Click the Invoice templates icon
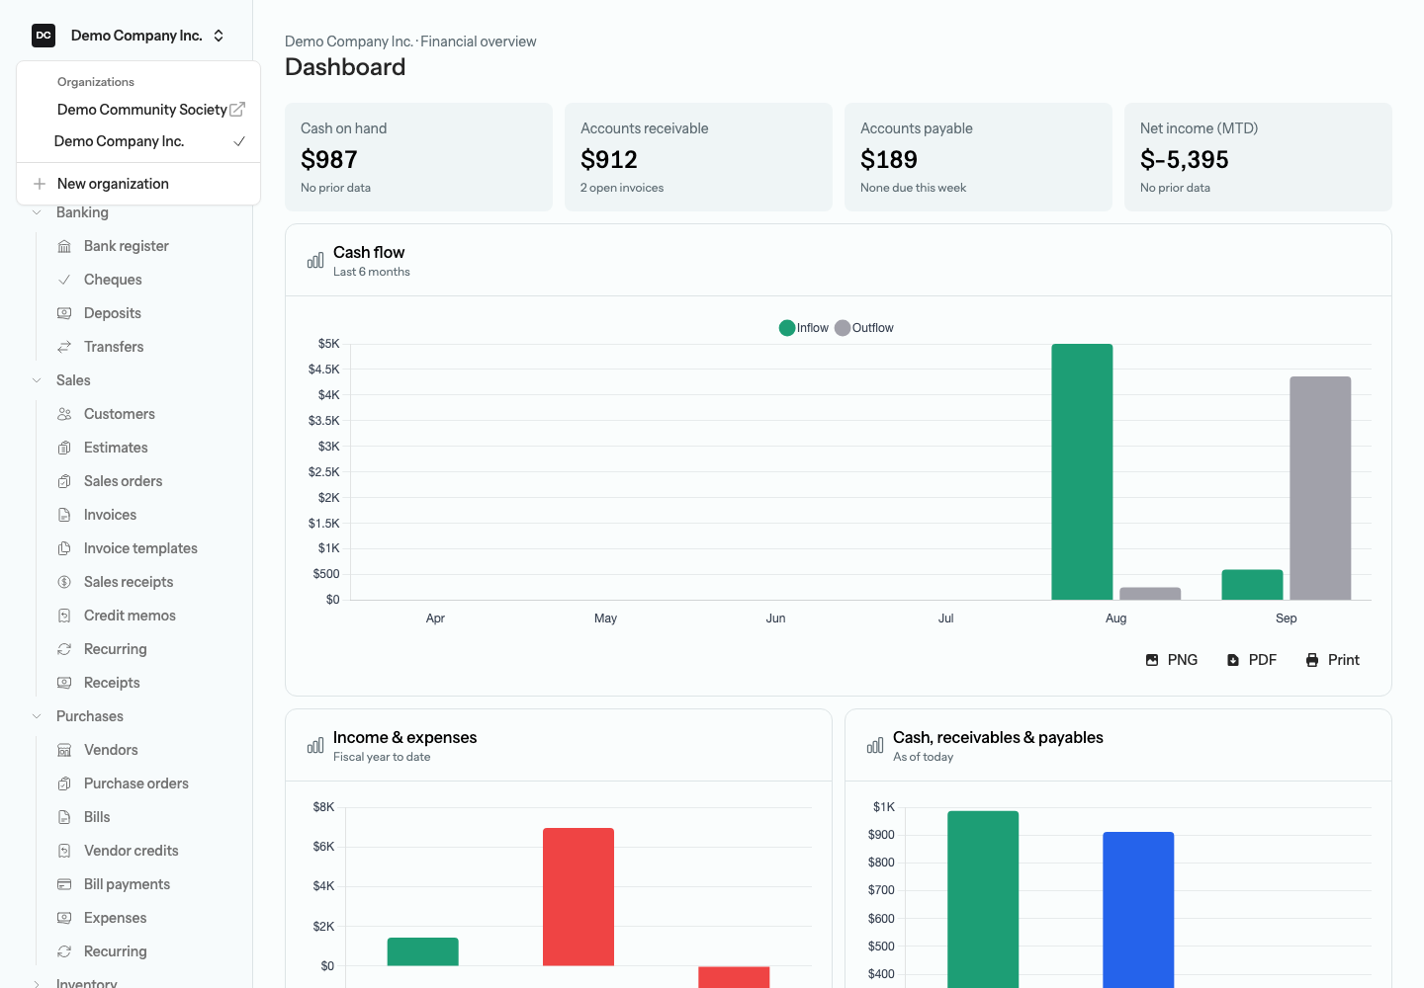The width and height of the screenshot is (1424, 988). pos(64,548)
